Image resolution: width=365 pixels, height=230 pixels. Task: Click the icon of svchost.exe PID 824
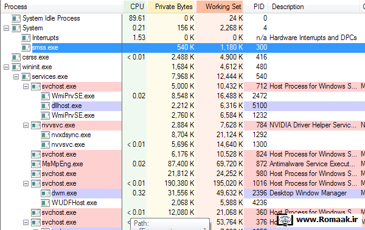(36, 155)
